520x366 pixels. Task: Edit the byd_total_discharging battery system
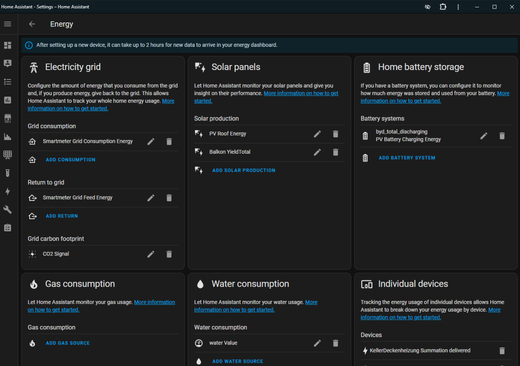(484, 136)
